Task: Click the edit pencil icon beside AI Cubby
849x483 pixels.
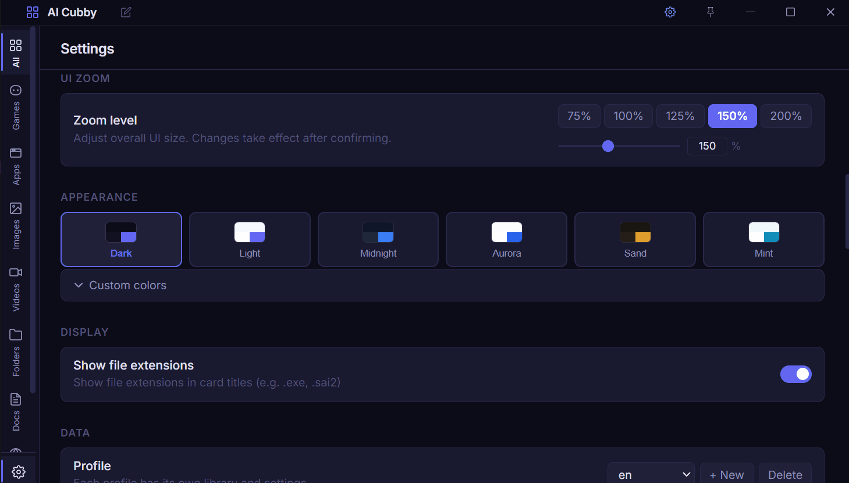Action: [126, 12]
